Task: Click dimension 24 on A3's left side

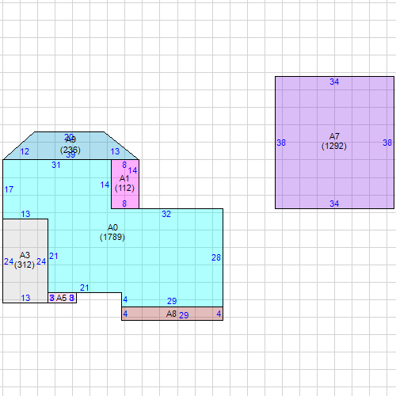Action: pos(9,261)
